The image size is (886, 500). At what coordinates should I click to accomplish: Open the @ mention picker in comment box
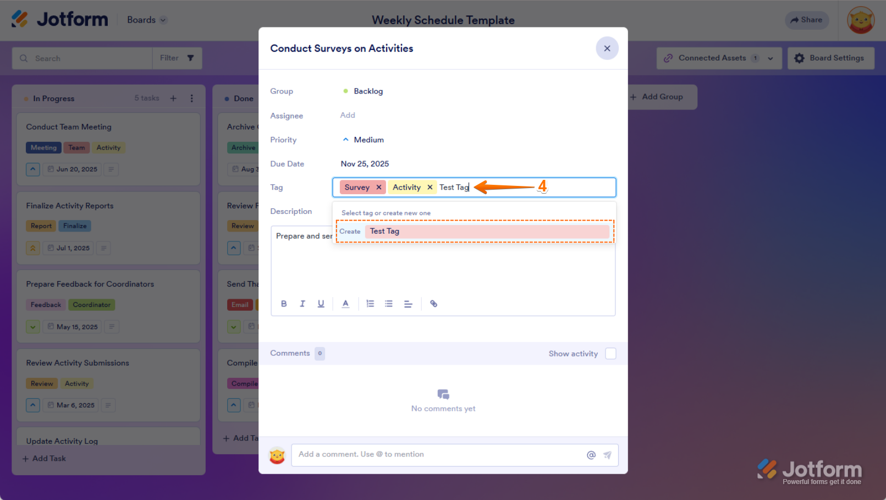[591, 454]
